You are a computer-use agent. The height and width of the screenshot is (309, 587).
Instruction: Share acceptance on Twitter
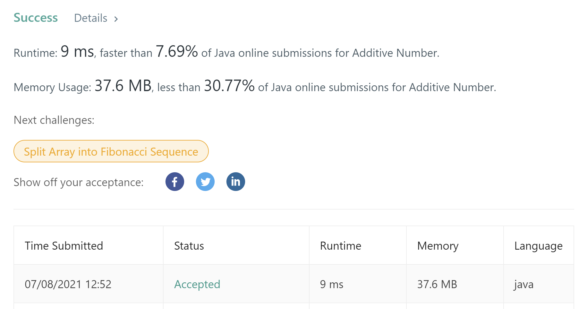(x=205, y=182)
